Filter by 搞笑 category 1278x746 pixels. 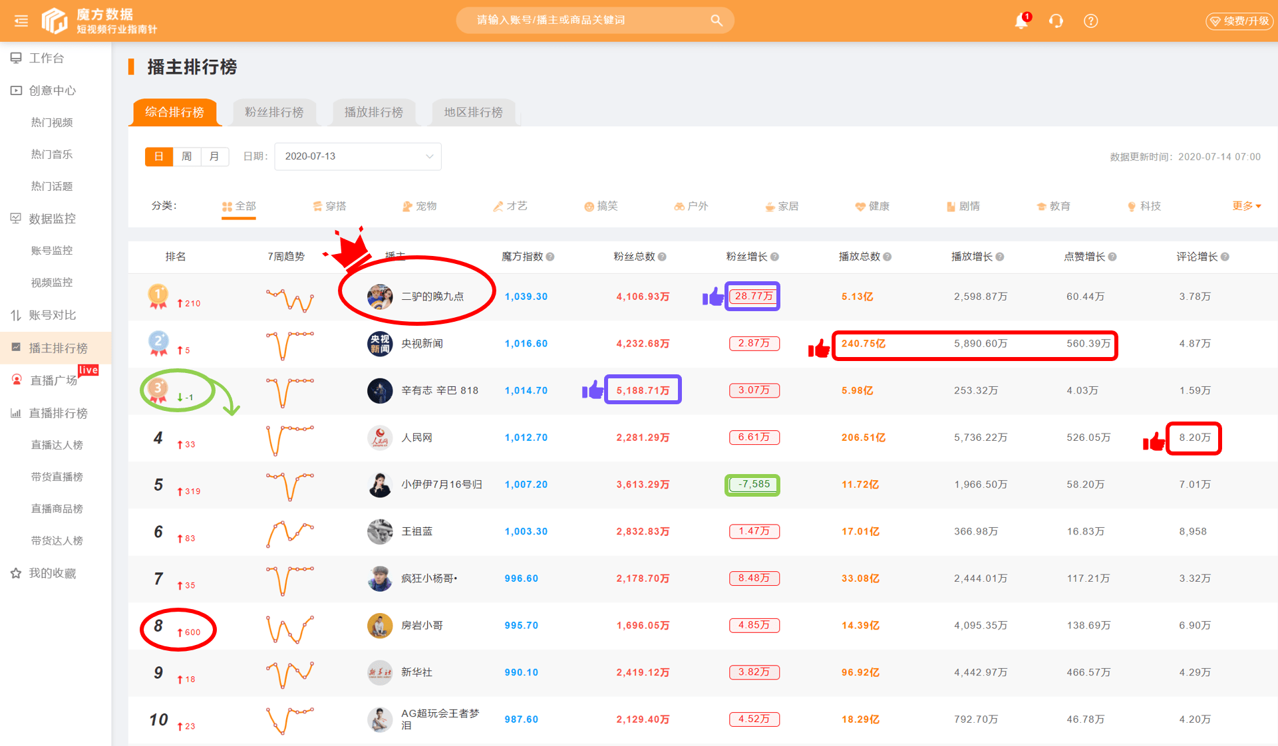pyautogui.click(x=601, y=206)
